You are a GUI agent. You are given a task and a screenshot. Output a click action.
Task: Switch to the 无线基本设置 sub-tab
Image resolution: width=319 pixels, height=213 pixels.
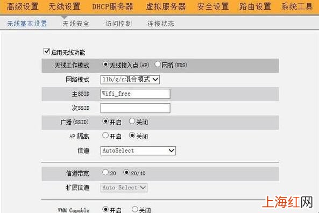pyautogui.click(x=27, y=24)
